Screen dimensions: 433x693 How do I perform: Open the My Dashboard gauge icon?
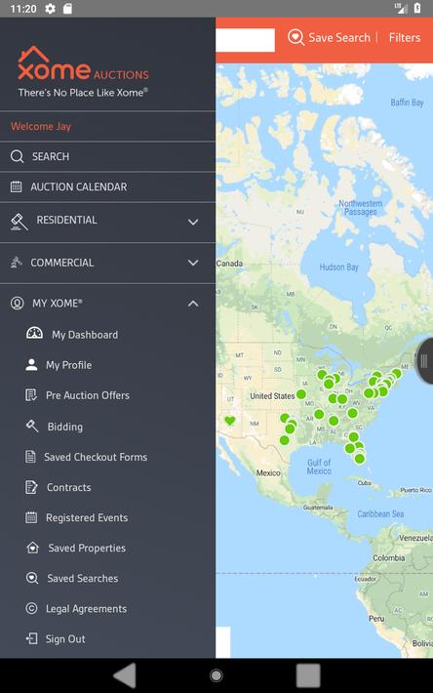tap(34, 334)
